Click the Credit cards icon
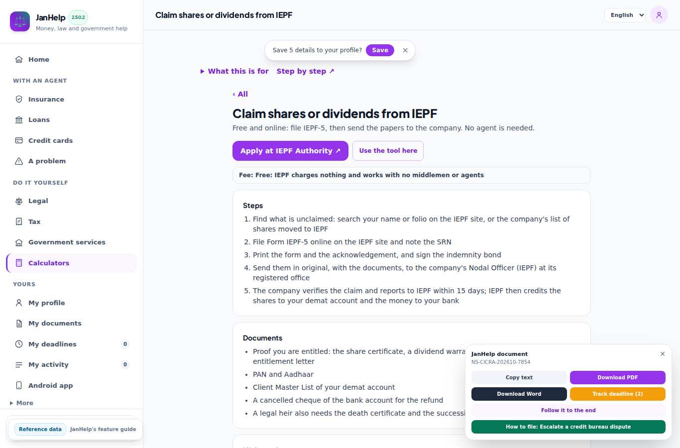The height and width of the screenshot is (448, 680). pyautogui.click(x=19, y=140)
